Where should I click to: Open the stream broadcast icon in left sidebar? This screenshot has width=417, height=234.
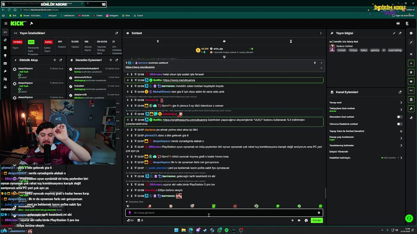point(5,32)
